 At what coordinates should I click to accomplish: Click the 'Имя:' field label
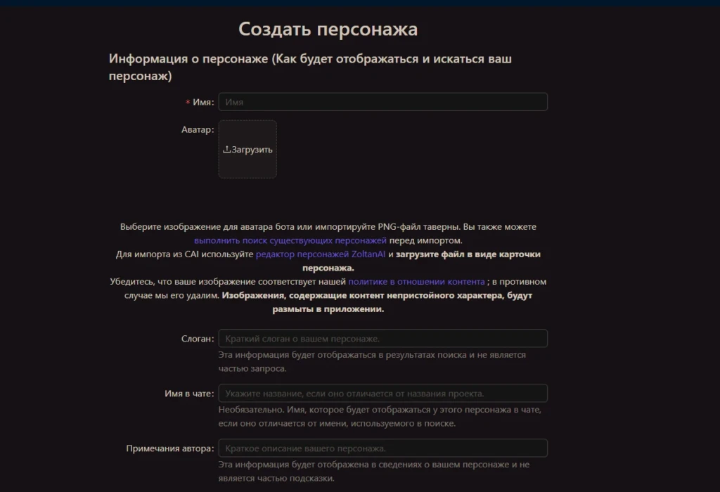click(203, 103)
